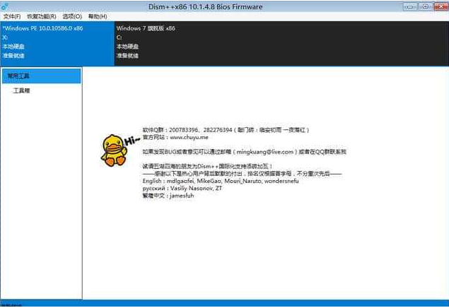Viewport: 449px width, 308px height.
Task: Click the QQ group numbers line
Action: pos(226,130)
